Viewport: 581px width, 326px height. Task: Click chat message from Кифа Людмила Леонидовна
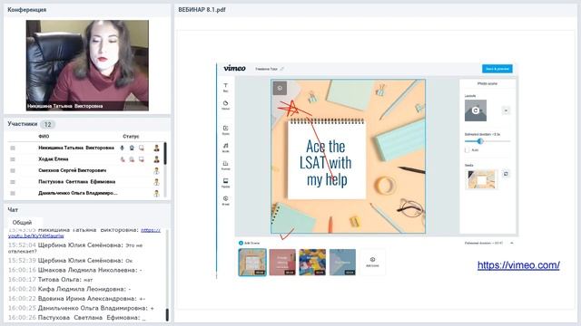[x=69, y=289]
